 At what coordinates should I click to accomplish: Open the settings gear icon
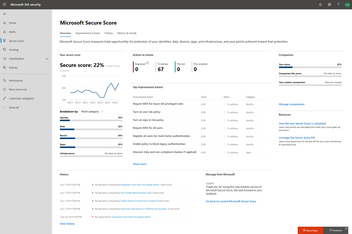329,5
